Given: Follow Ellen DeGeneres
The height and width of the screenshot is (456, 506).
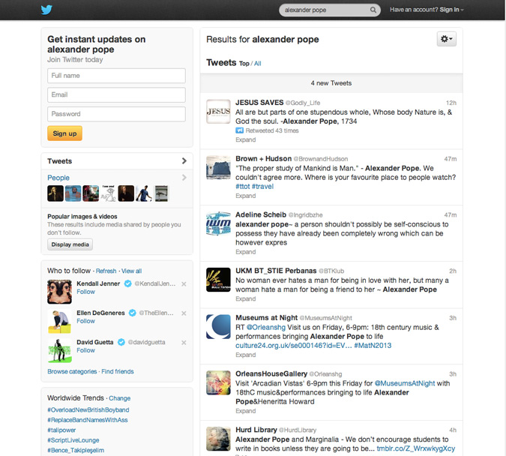Looking at the screenshot, I should 86,321.
